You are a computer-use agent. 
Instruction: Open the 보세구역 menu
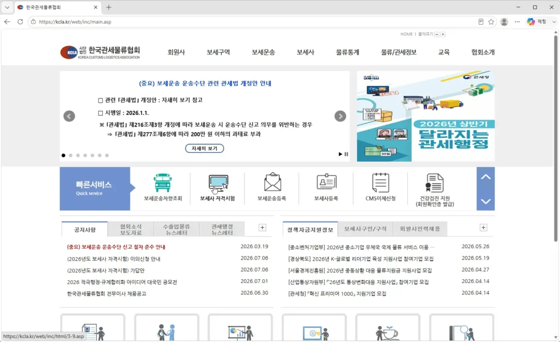coord(218,52)
